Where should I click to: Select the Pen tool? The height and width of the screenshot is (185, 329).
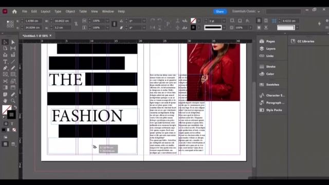5,68
